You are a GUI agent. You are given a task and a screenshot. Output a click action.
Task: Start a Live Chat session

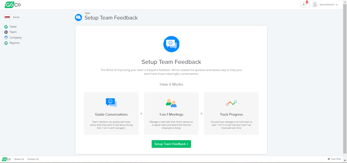(334, 159)
